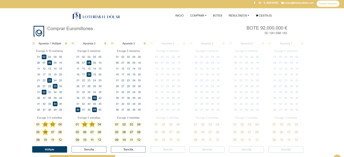The height and width of the screenshot is (157, 344).
Task: Select star 12 in Apuesta 3
Action: click(139, 140)
